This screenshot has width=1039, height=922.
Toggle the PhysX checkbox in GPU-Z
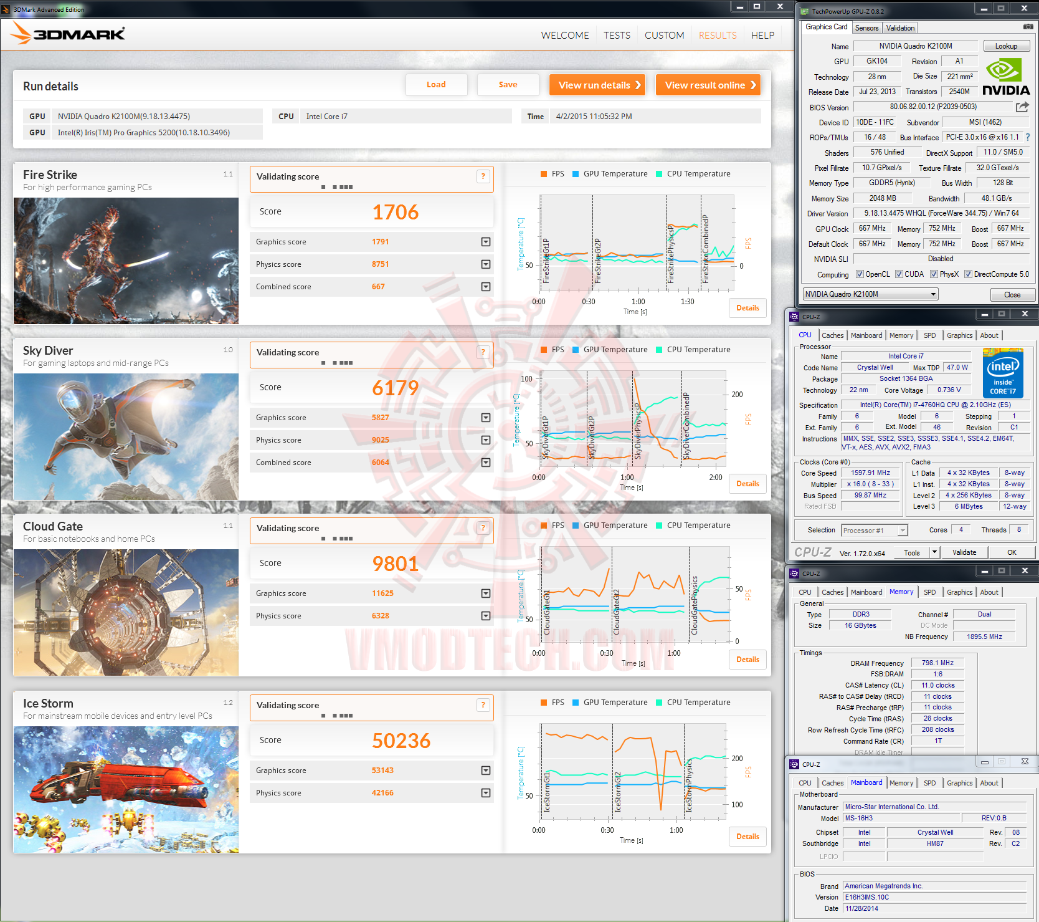(934, 274)
